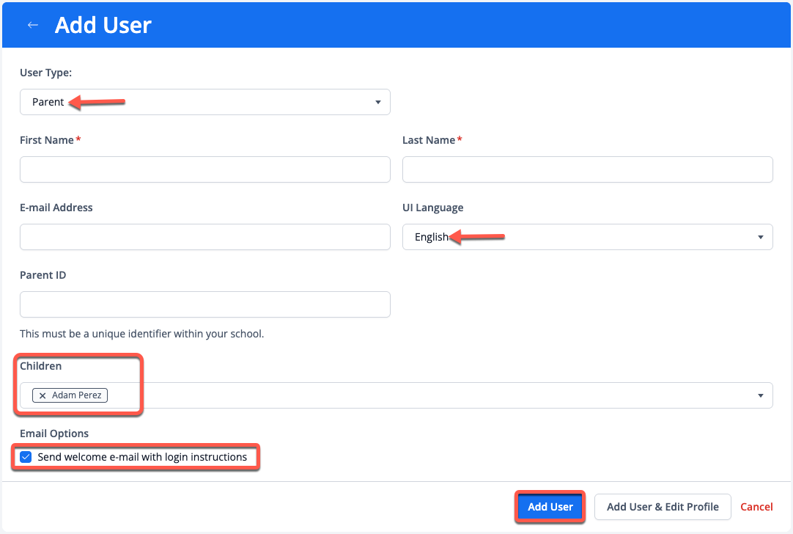Remove Adam Perez using the x icon
The height and width of the screenshot is (534, 793).
[x=43, y=395]
